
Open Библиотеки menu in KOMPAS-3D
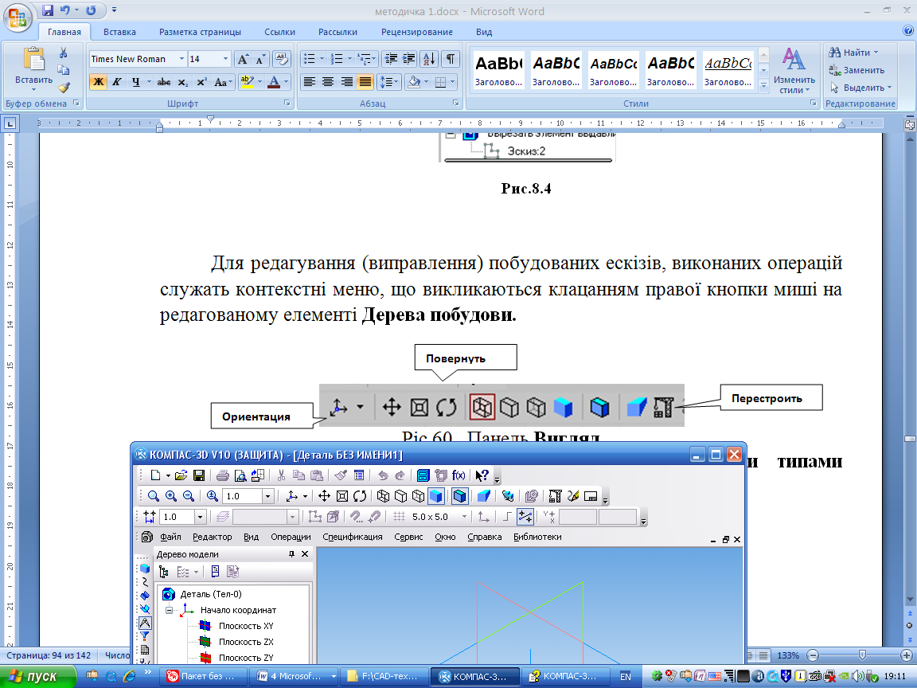(x=537, y=537)
